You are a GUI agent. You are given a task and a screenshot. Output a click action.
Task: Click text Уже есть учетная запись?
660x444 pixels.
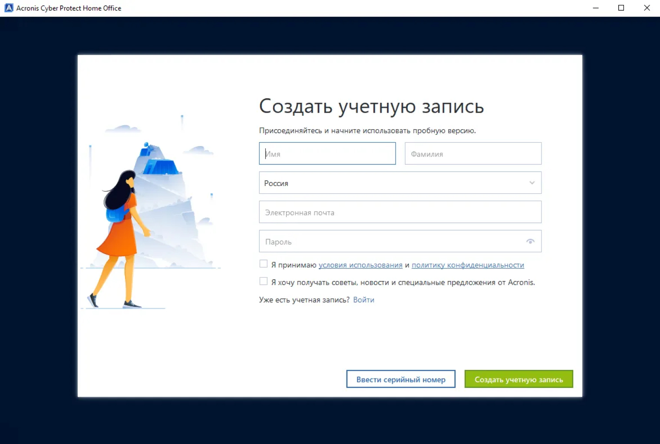coord(304,300)
